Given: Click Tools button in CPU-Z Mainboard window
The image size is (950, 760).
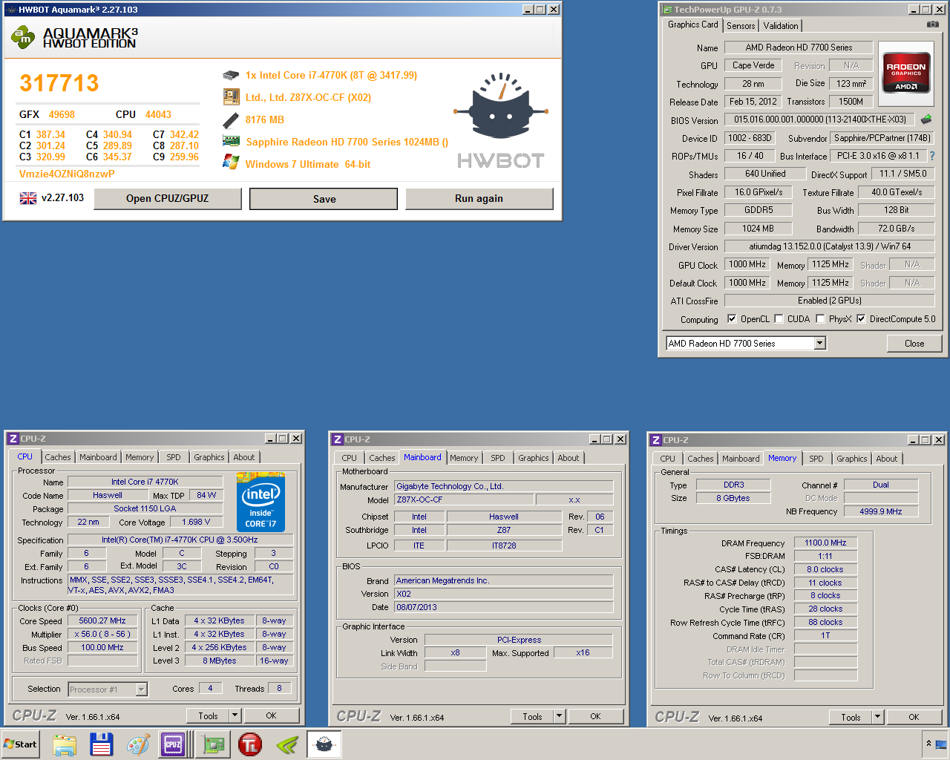Looking at the screenshot, I should [532, 716].
